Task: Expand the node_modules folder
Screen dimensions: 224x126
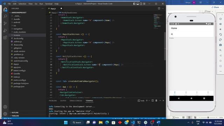Action: click(x=20, y=32)
